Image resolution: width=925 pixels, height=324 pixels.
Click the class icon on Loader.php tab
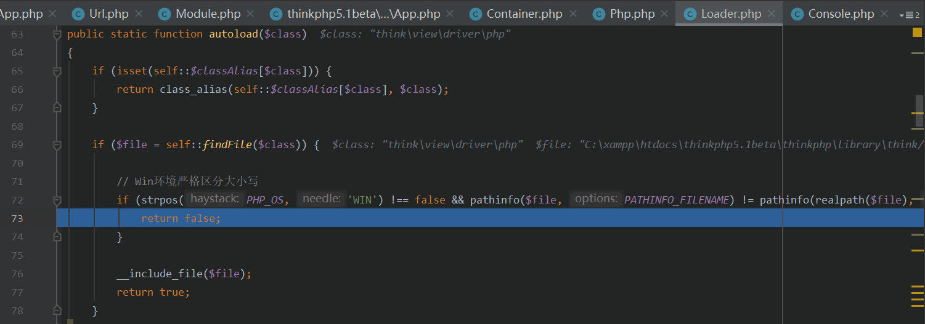point(690,14)
